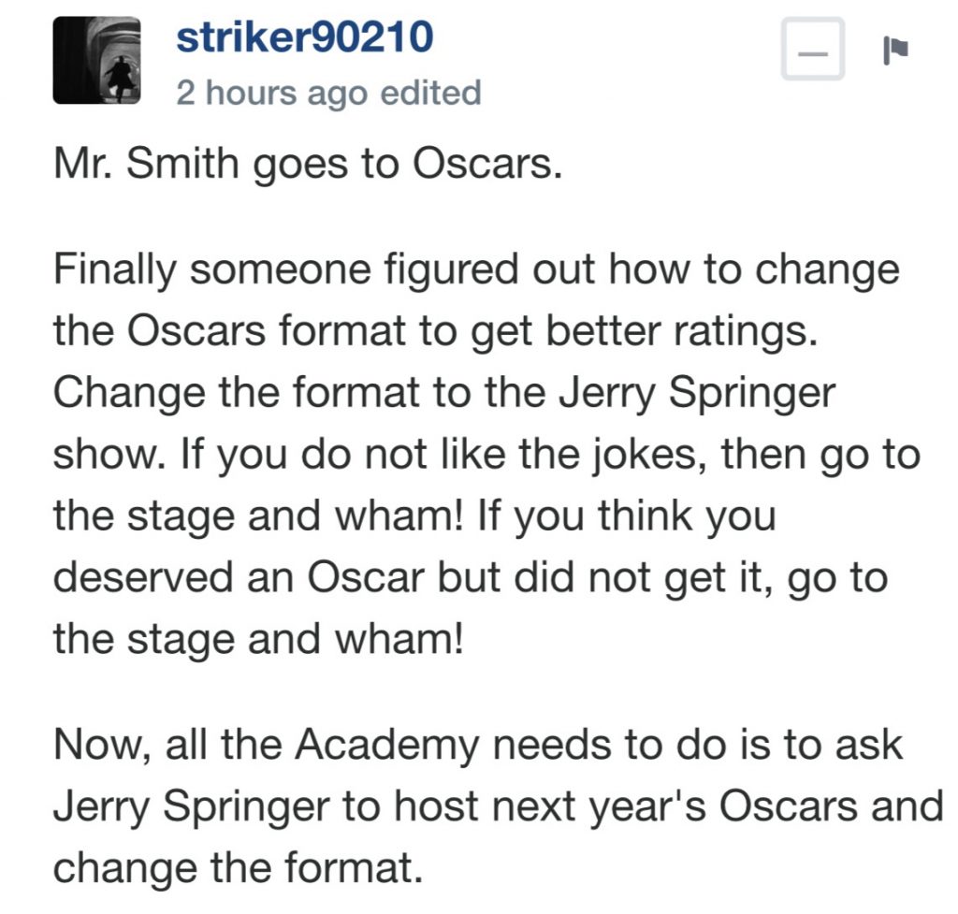
Task: Click the line starting "Finally someone figured out"
Action: point(475,270)
